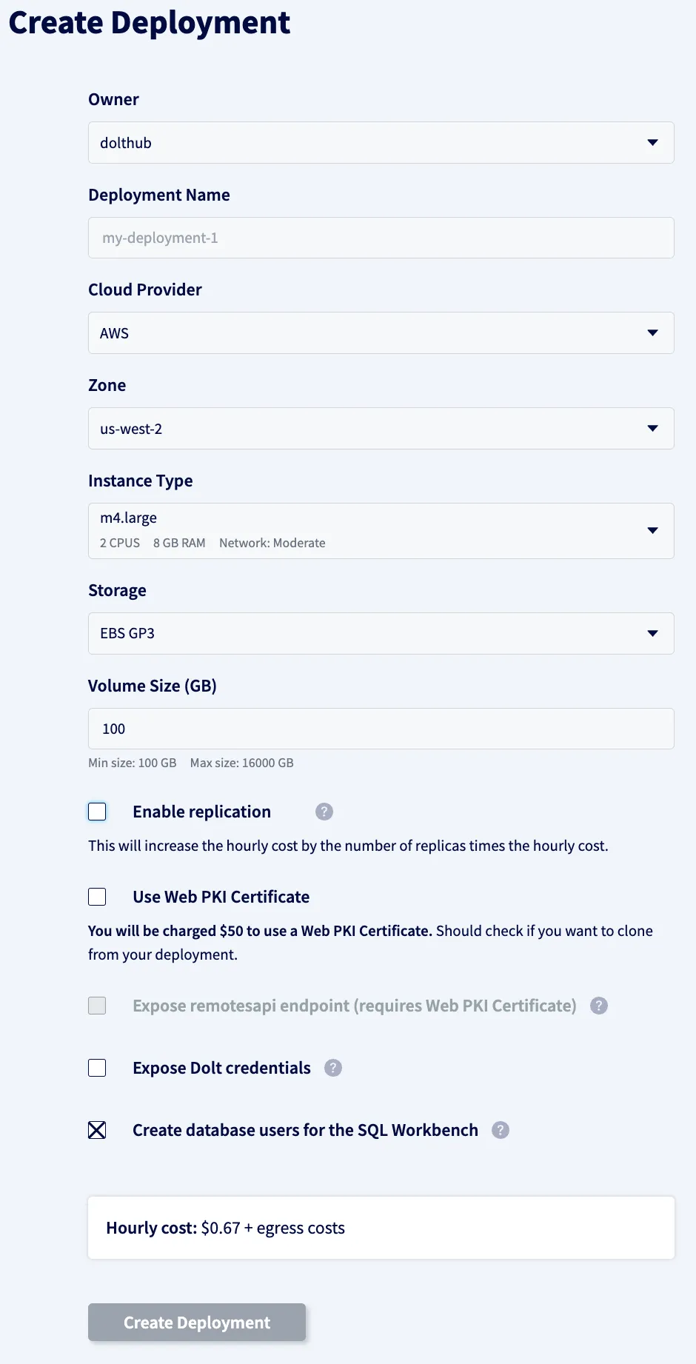696x1364 pixels.
Task: Open the Cloud Provider dropdown
Action: (381, 332)
